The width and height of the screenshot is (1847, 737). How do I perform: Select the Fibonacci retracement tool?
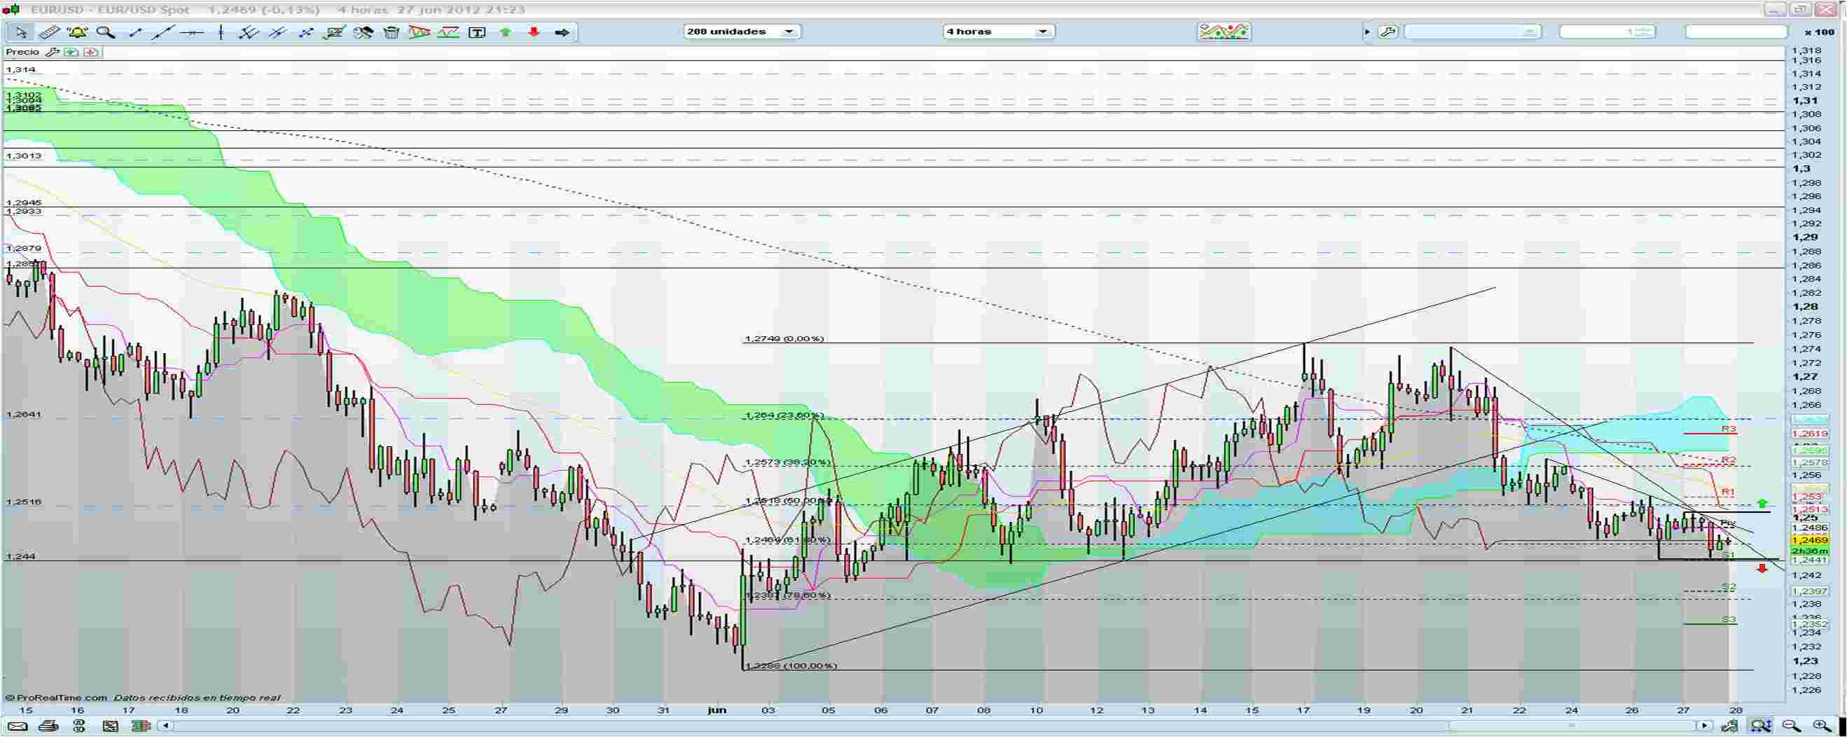[x=334, y=32]
